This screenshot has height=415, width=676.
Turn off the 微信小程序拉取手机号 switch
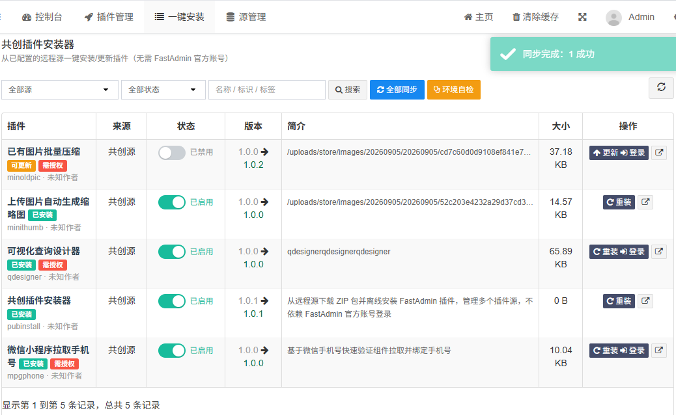coord(171,351)
